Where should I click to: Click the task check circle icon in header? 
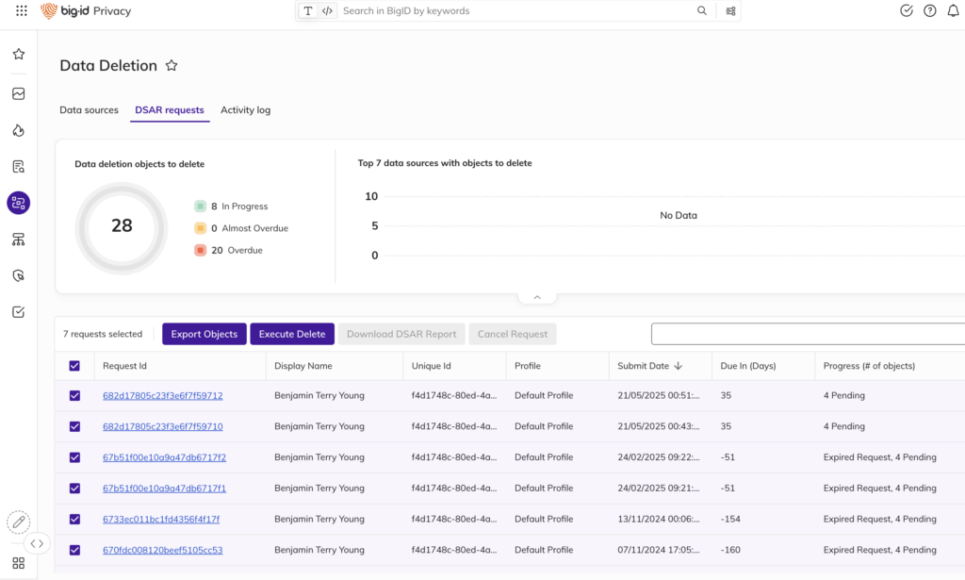907,11
